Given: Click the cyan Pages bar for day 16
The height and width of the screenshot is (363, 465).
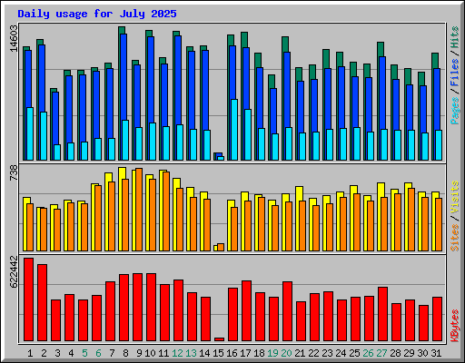Looking at the screenshot, I should pos(234,130).
